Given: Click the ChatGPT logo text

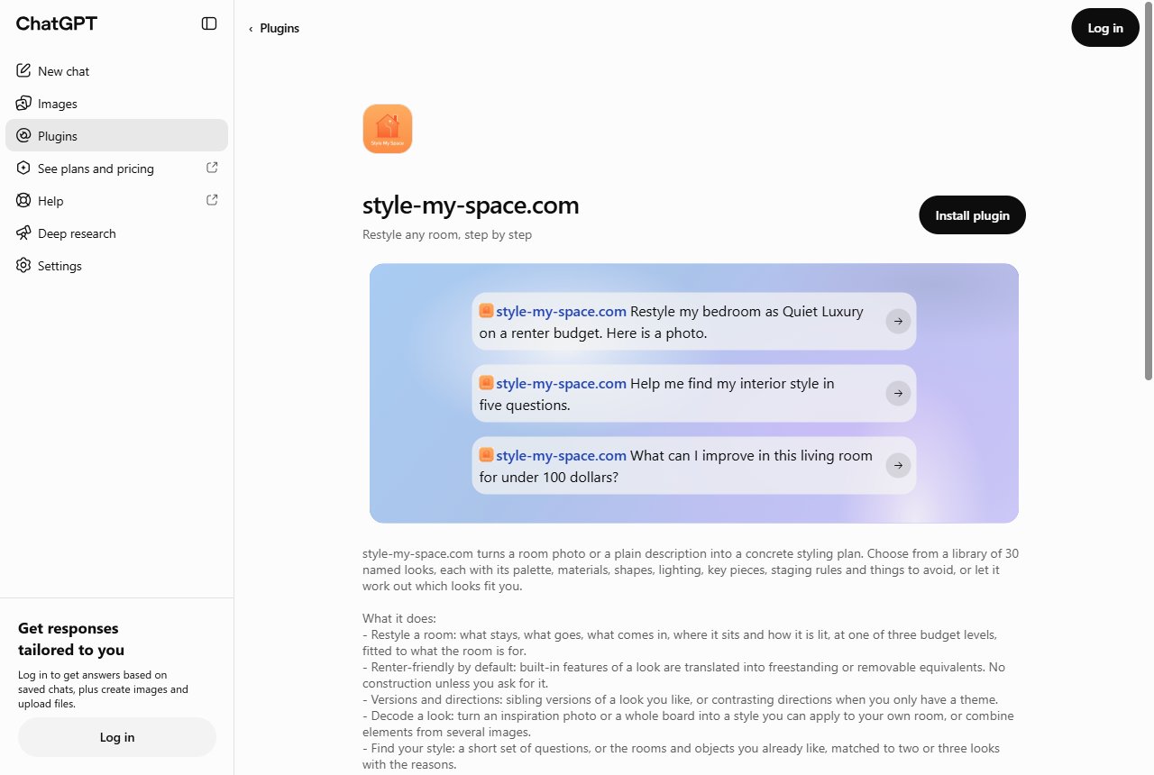Looking at the screenshot, I should [57, 24].
